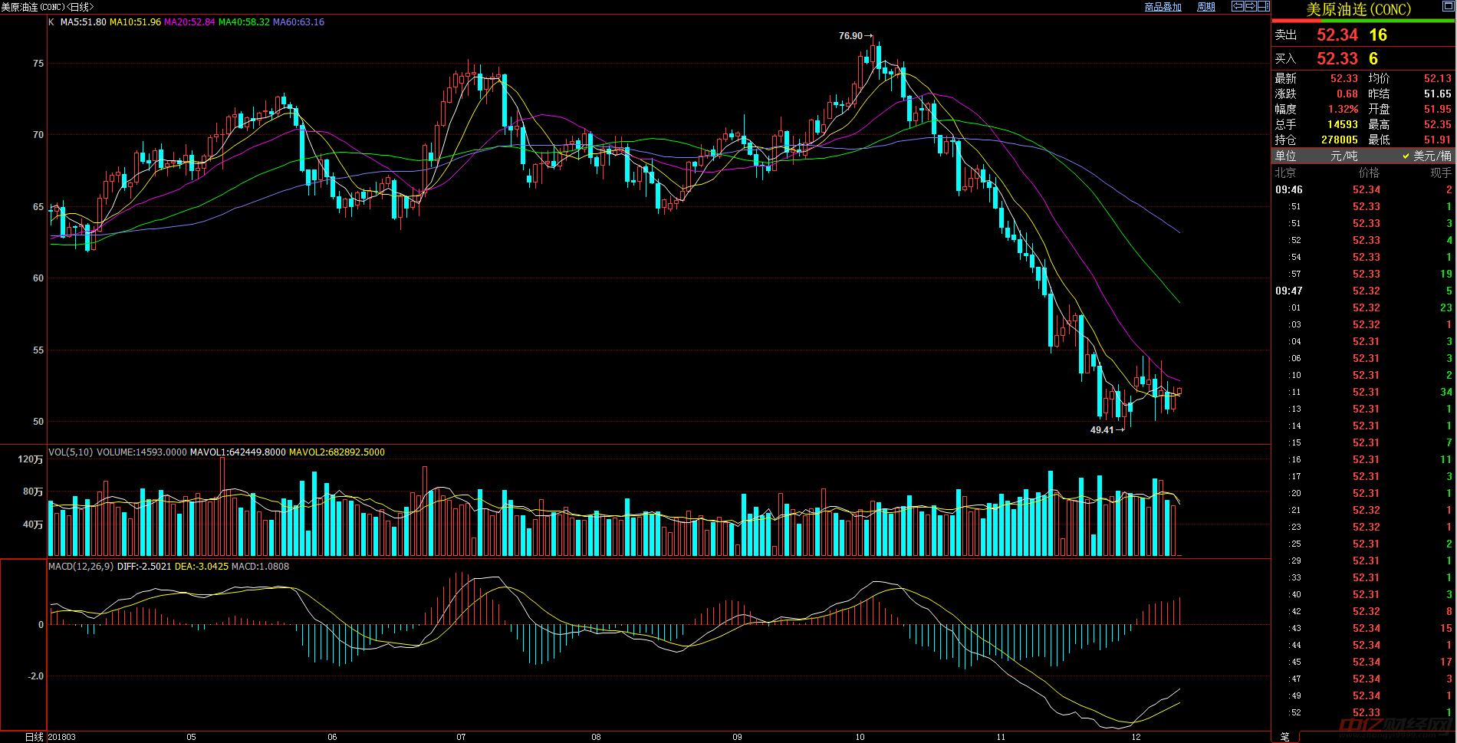Open the 周期 period link
The width and height of the screenshot is (1457, 743).
[1206, 7]
